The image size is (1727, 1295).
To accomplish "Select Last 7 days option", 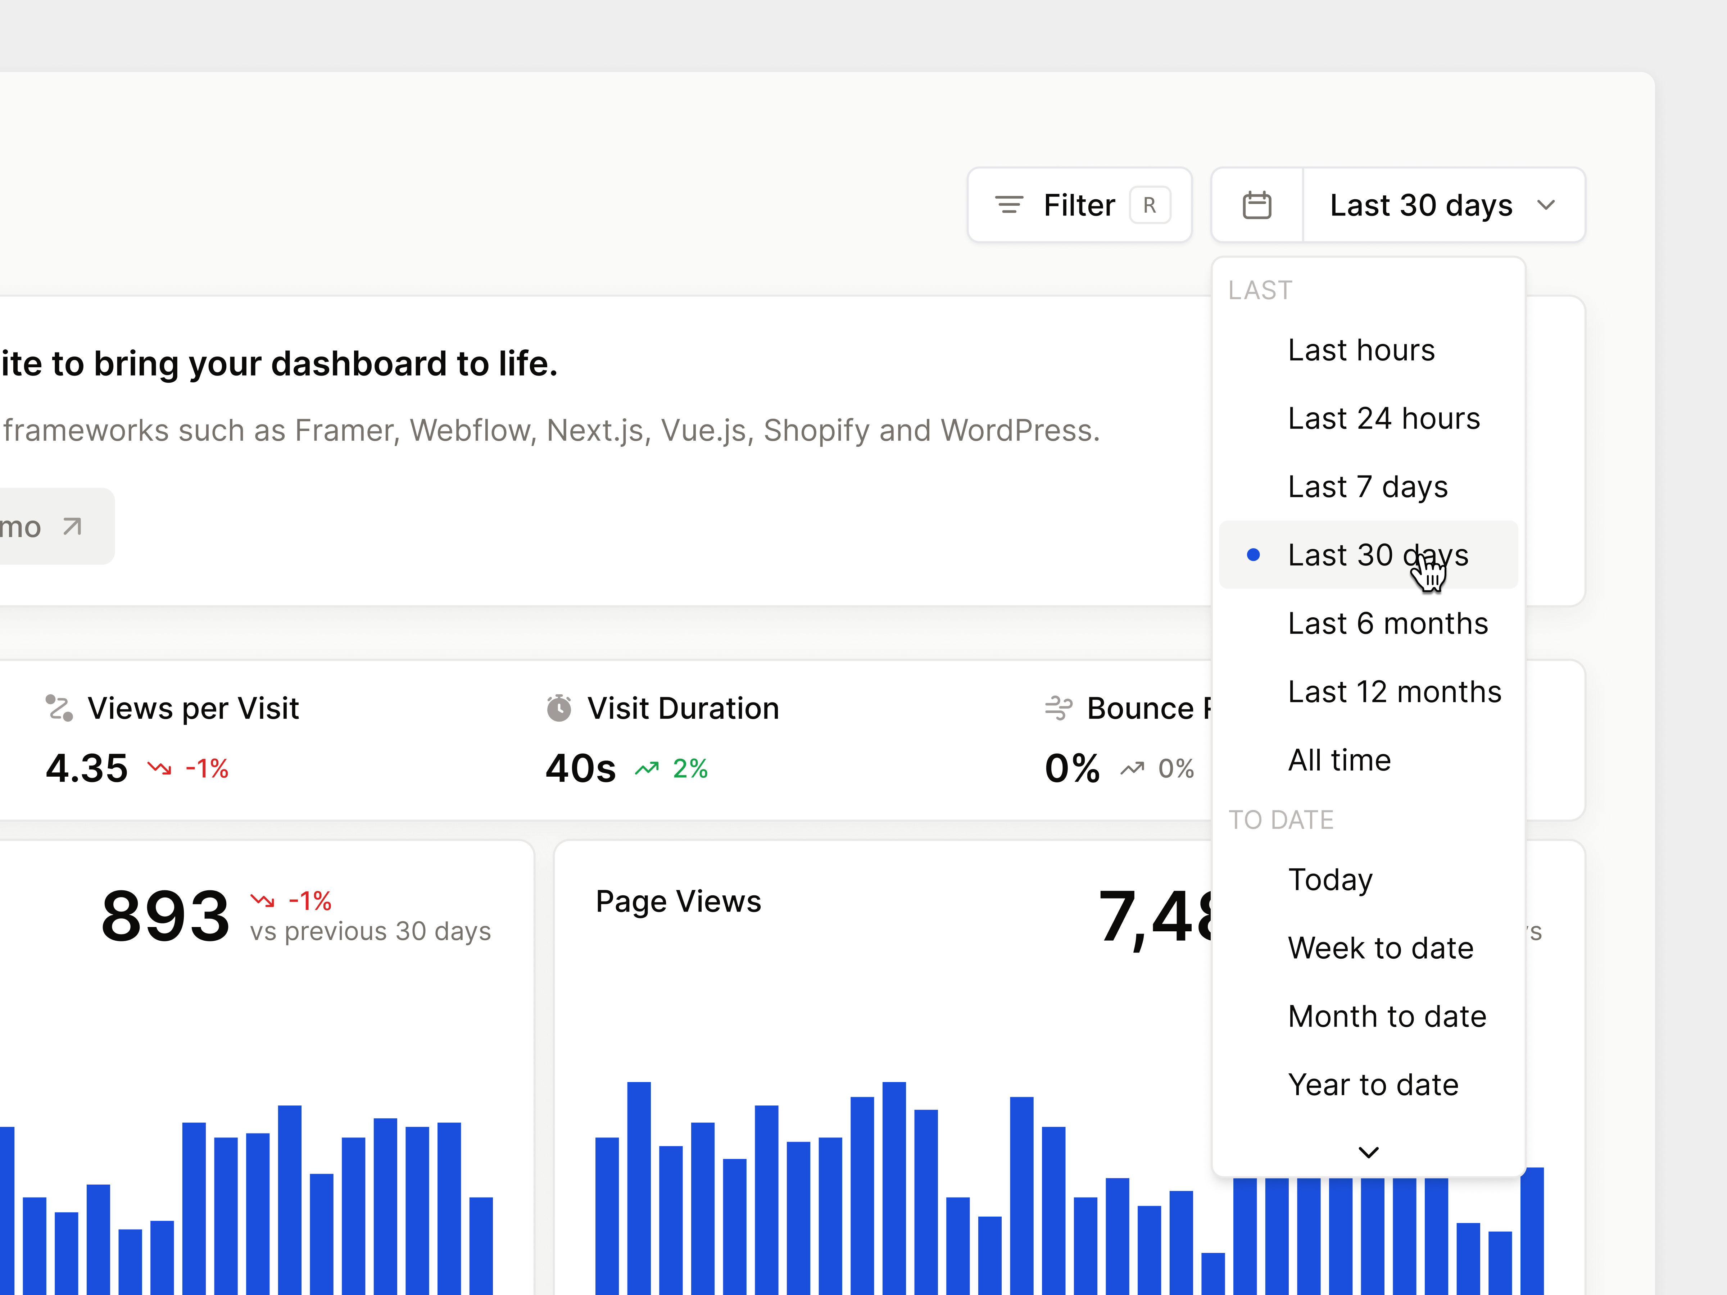I will coord(1369,486).
